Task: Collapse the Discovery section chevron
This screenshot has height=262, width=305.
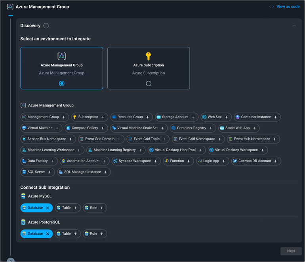Action: pyautogui.click(x=294, y=26)
